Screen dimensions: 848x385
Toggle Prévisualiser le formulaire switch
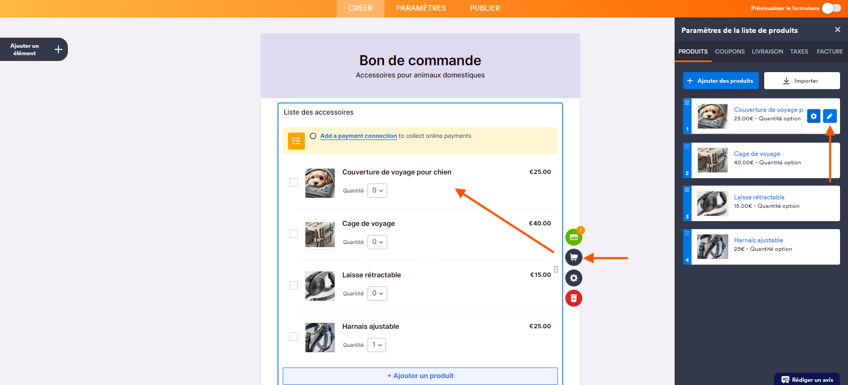tap(831, 8)
